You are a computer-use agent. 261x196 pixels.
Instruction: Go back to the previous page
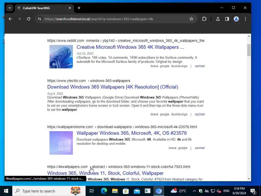pyautogui.click(x=10, y=19)
